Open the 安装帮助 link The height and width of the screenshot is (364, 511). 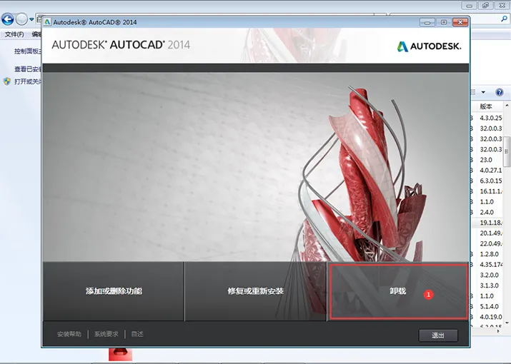(x=69, y=334)
